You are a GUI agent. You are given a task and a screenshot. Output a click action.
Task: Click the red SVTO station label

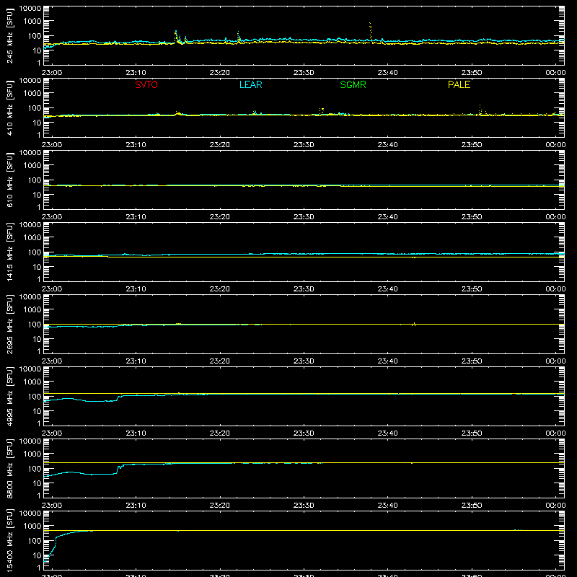coord(146,84)
